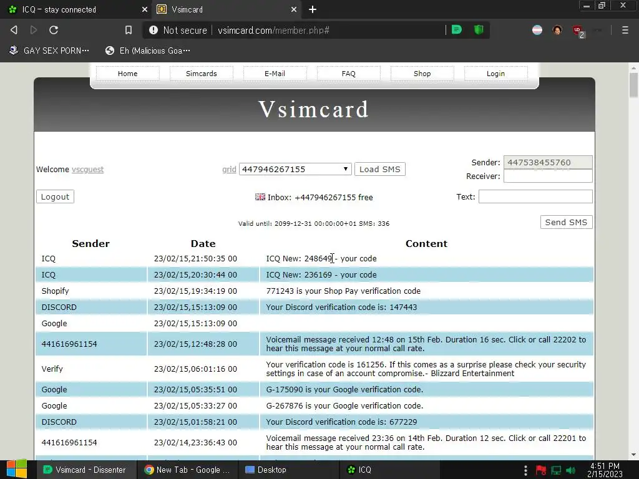The image size is (639, 479).
Task: Switch to ICQ - stay connected tab
Action: tap(77, 9)
